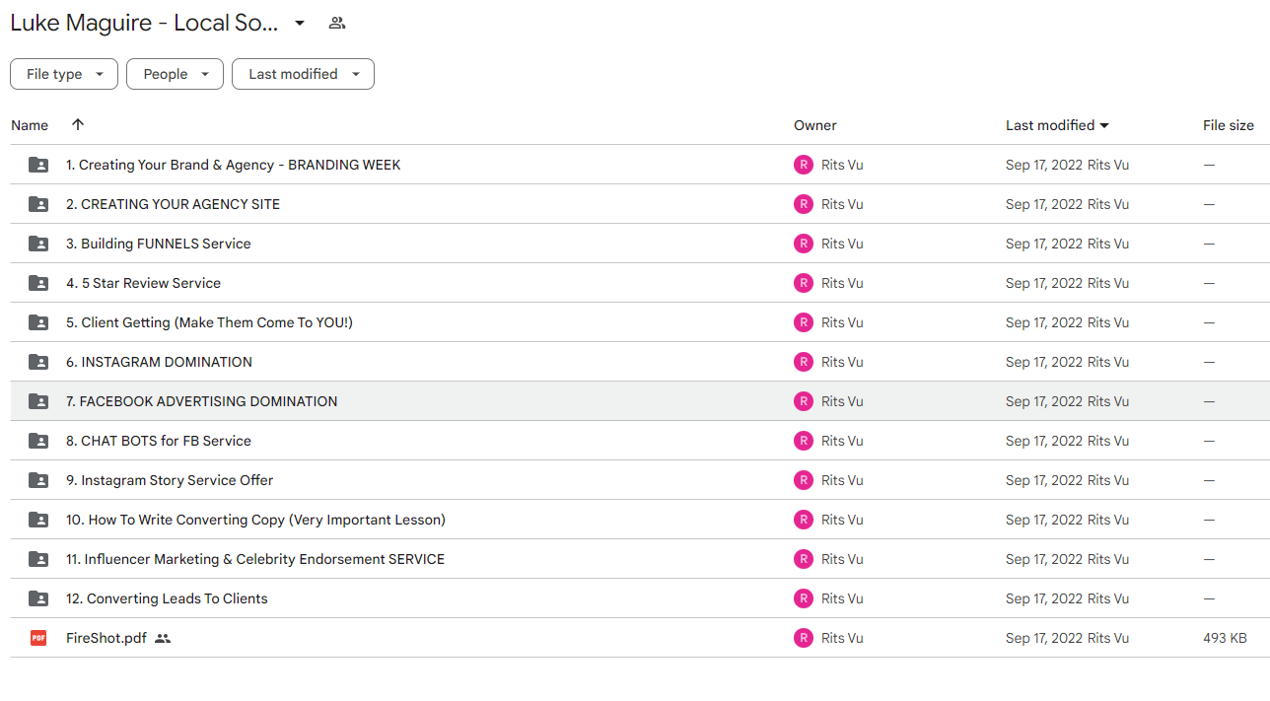
Task: Click owner avatar in FireShot.pdf row
Action: pos(804,638)
